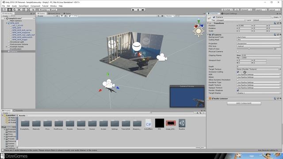The image size is (283, 159).
Task: Toggle the Center pivot button
Action: click(43, 10)
